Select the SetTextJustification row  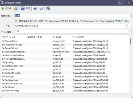tap(57, 73)
